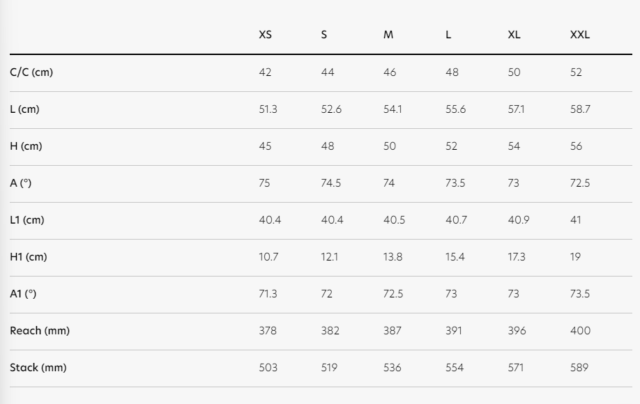The width and height of the screenshot is (640, 404).
Task: Select the 74.5 angle value for S
Action: 331,183
